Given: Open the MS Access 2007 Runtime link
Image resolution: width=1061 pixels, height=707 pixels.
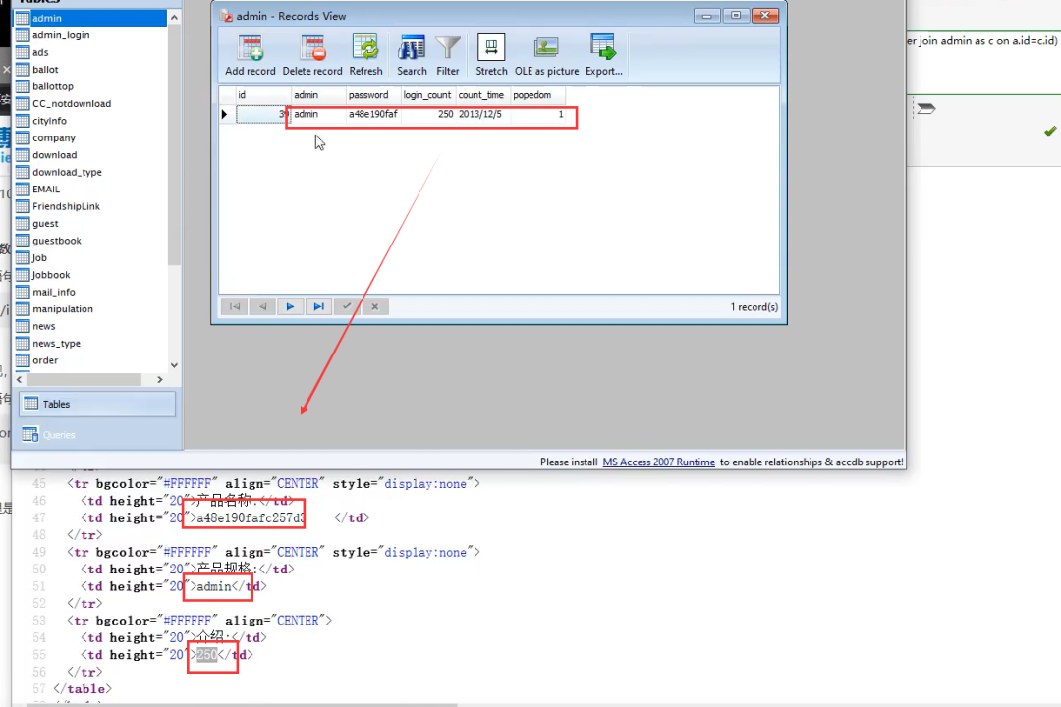Looking at the screenshot, I should tap(658, 462).
